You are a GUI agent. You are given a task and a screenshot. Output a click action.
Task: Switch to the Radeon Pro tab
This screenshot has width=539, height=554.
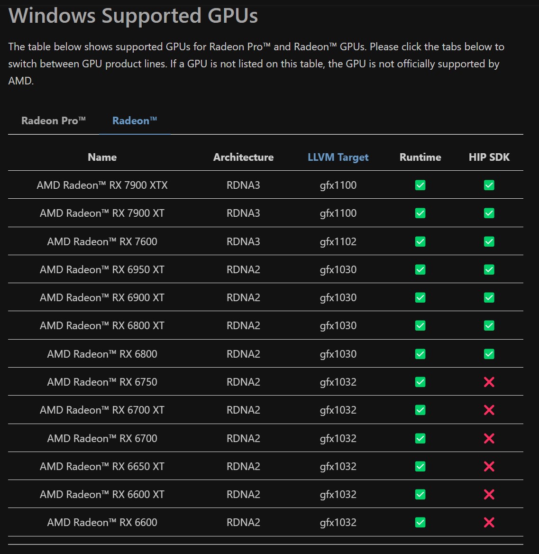tap(54, 121)
